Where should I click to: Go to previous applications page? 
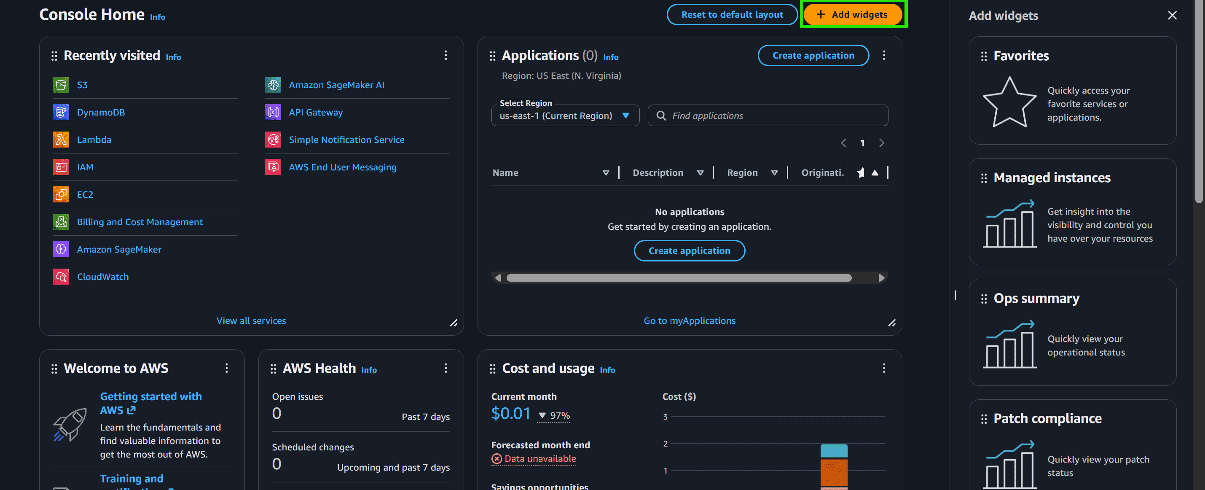coord(844,143)
